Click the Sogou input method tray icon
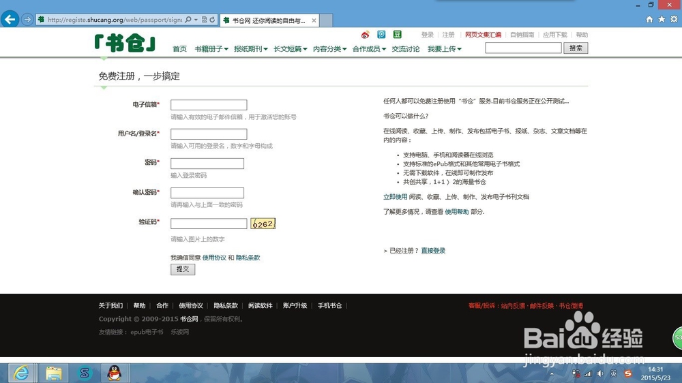 pyautogui.click(x=627, y=373)
